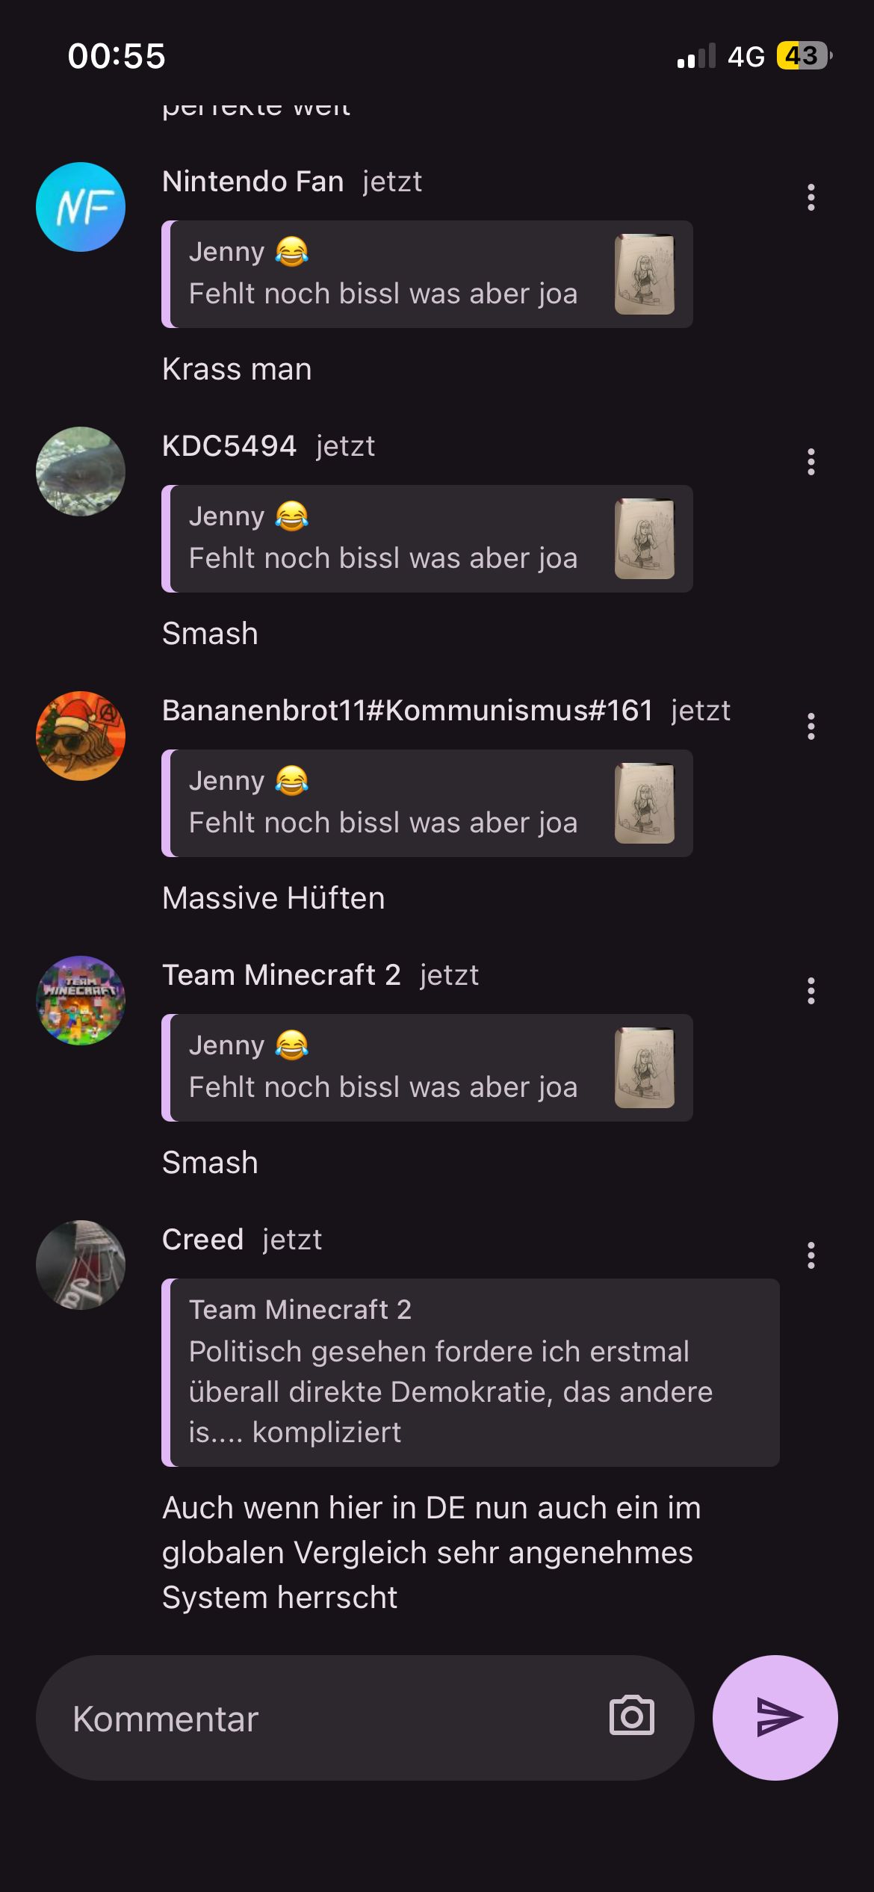Open sketch thumbnail in Nintendo Fan's quote

coord(645,274)
